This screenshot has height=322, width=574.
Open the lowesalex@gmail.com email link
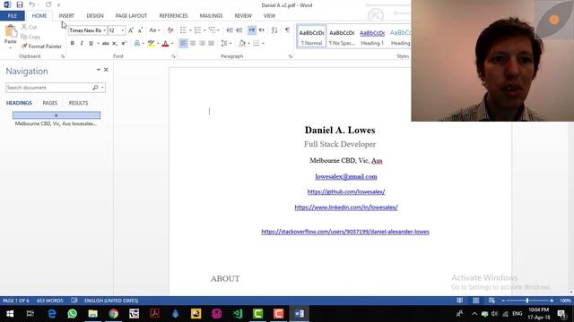(346, 177)
